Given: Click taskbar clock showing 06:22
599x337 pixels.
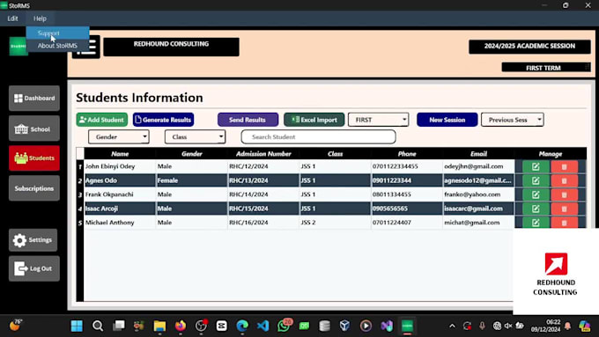Looking at the screenshot, I should pyautogui.click(x=545, y=326).
